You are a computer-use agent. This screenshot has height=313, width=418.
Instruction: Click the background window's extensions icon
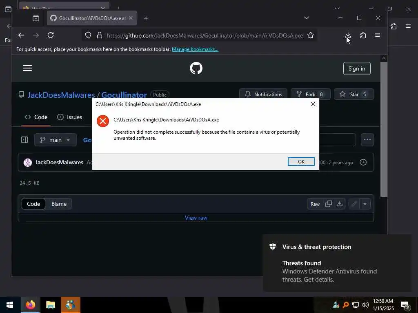tap(394, 26)
